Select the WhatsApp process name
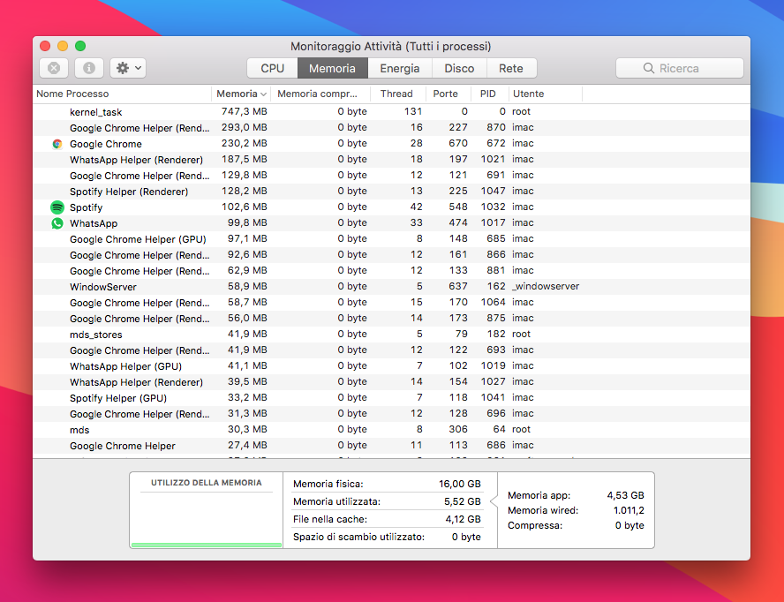 point(94,223)
